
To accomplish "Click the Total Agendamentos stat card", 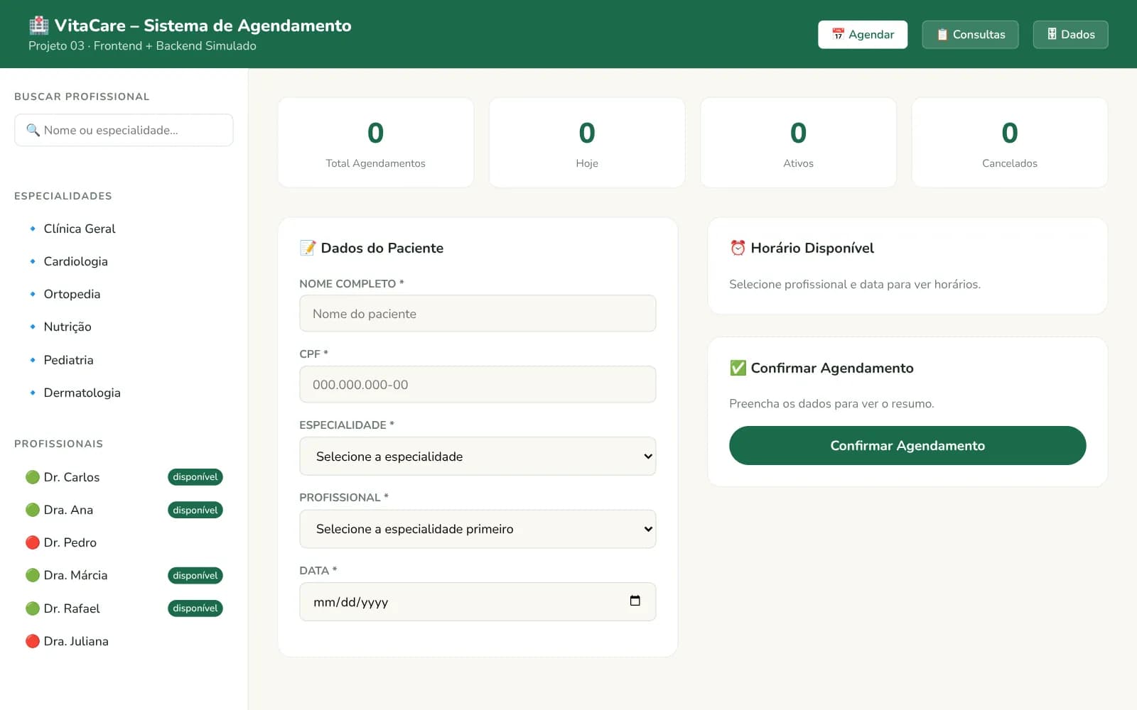I will tap(375, 143).
